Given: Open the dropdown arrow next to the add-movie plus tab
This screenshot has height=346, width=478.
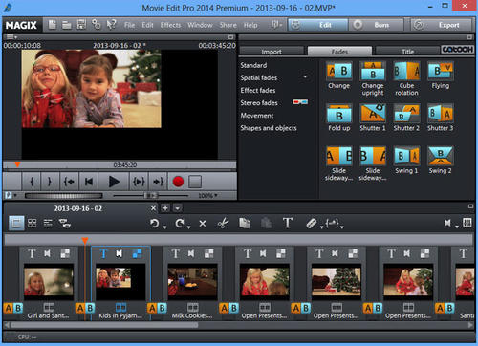Looking at the screenshot, I should click(x=178, y=208).
